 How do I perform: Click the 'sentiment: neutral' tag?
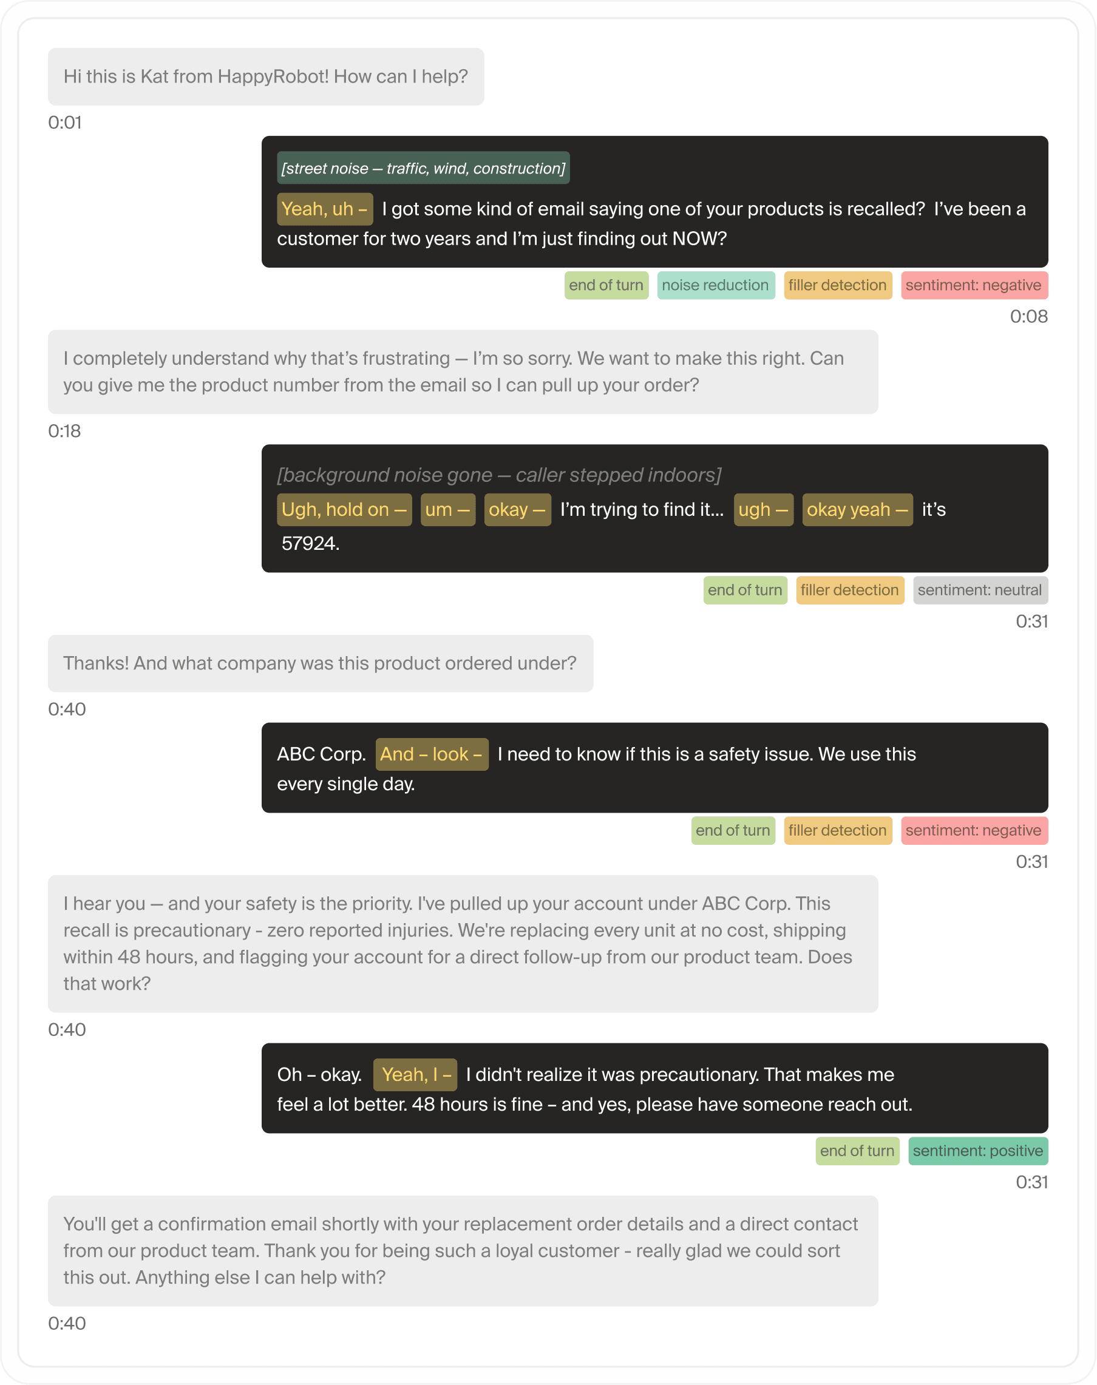tap(980, 590)
